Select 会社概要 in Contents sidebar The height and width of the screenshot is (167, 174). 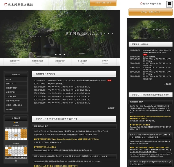click(10, 109)
